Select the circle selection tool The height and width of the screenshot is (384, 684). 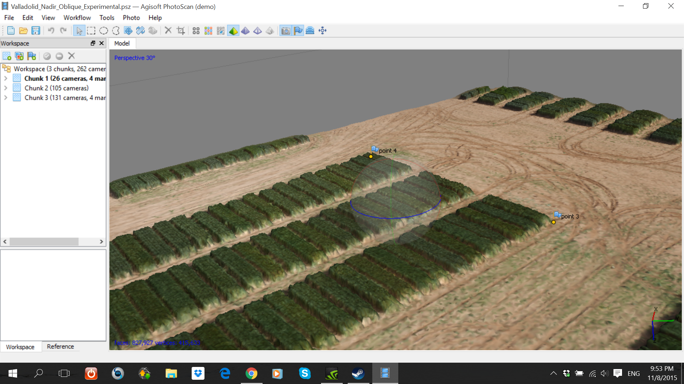[104, 31]
